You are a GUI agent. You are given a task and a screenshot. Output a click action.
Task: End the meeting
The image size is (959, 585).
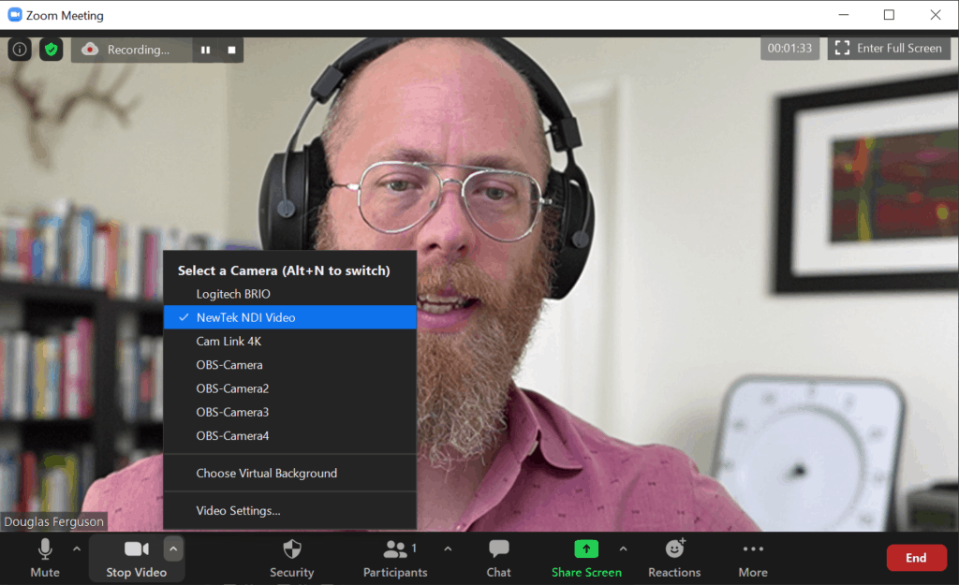[x=915, y=558]
